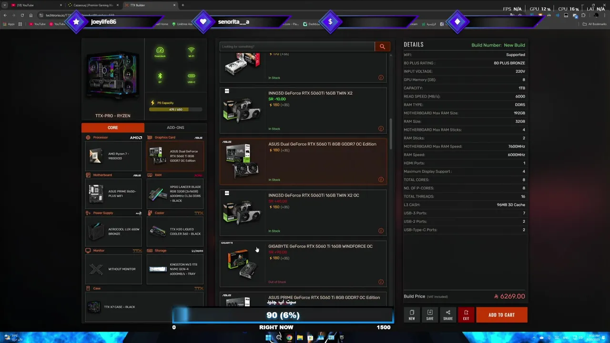Image resolution: width=610 pixels, height=343 pixels.
Task: Select Without Monitor slot
Action: [113, 269]
